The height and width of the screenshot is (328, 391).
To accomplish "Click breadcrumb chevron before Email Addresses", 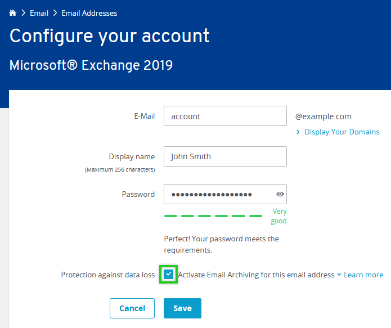I will [x=55, y=13].
